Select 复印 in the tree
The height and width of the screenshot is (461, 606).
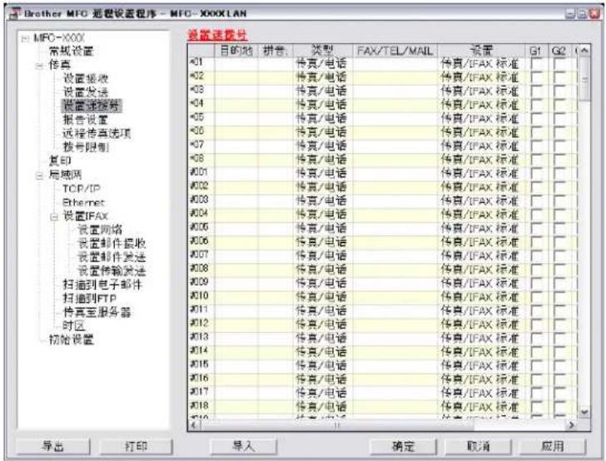pyautogui.click(x=60, y=161)
